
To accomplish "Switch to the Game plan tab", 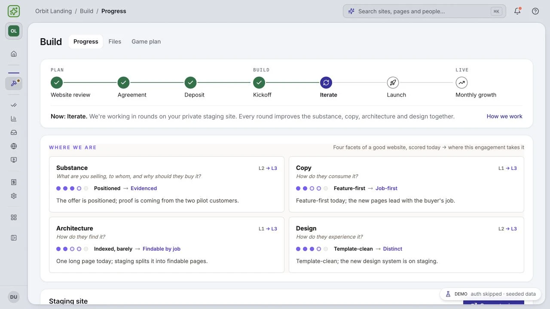I will 146,42.
